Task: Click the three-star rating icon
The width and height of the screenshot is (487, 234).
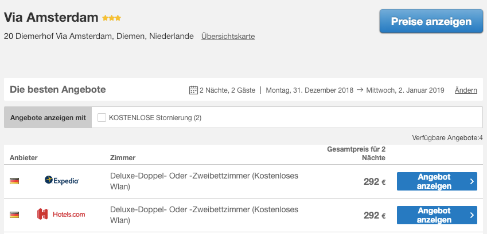Action: (112, 18)
